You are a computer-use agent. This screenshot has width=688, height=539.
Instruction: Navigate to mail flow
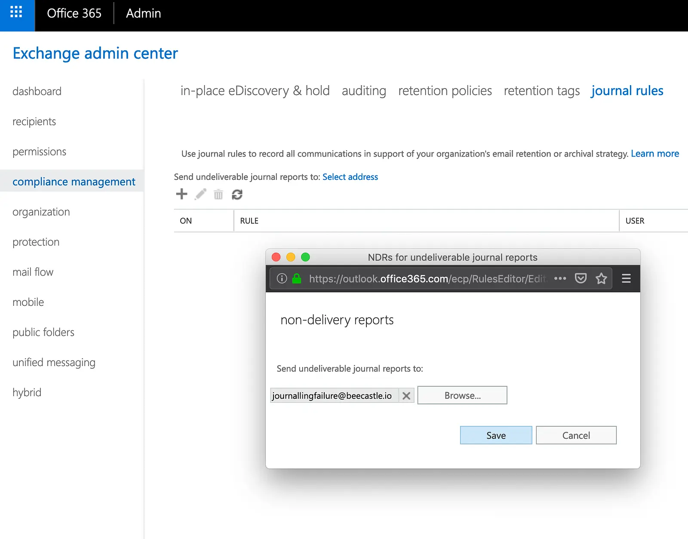pyautogui.click(x=33, y=272)
